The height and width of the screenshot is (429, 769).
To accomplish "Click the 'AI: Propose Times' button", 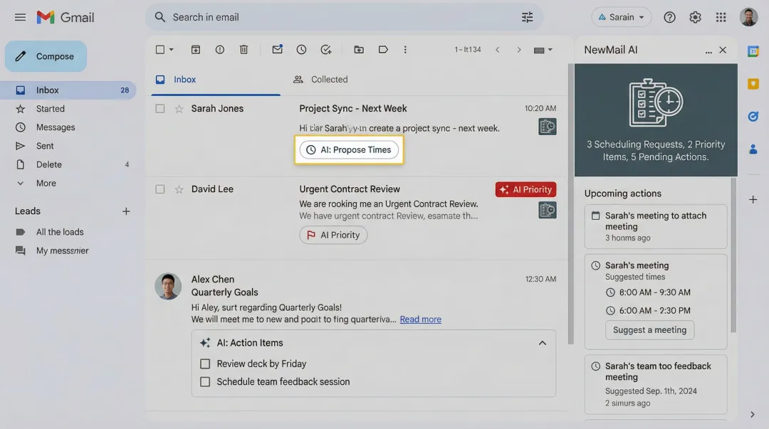I will pyautogui.click(x=349, y=149).
